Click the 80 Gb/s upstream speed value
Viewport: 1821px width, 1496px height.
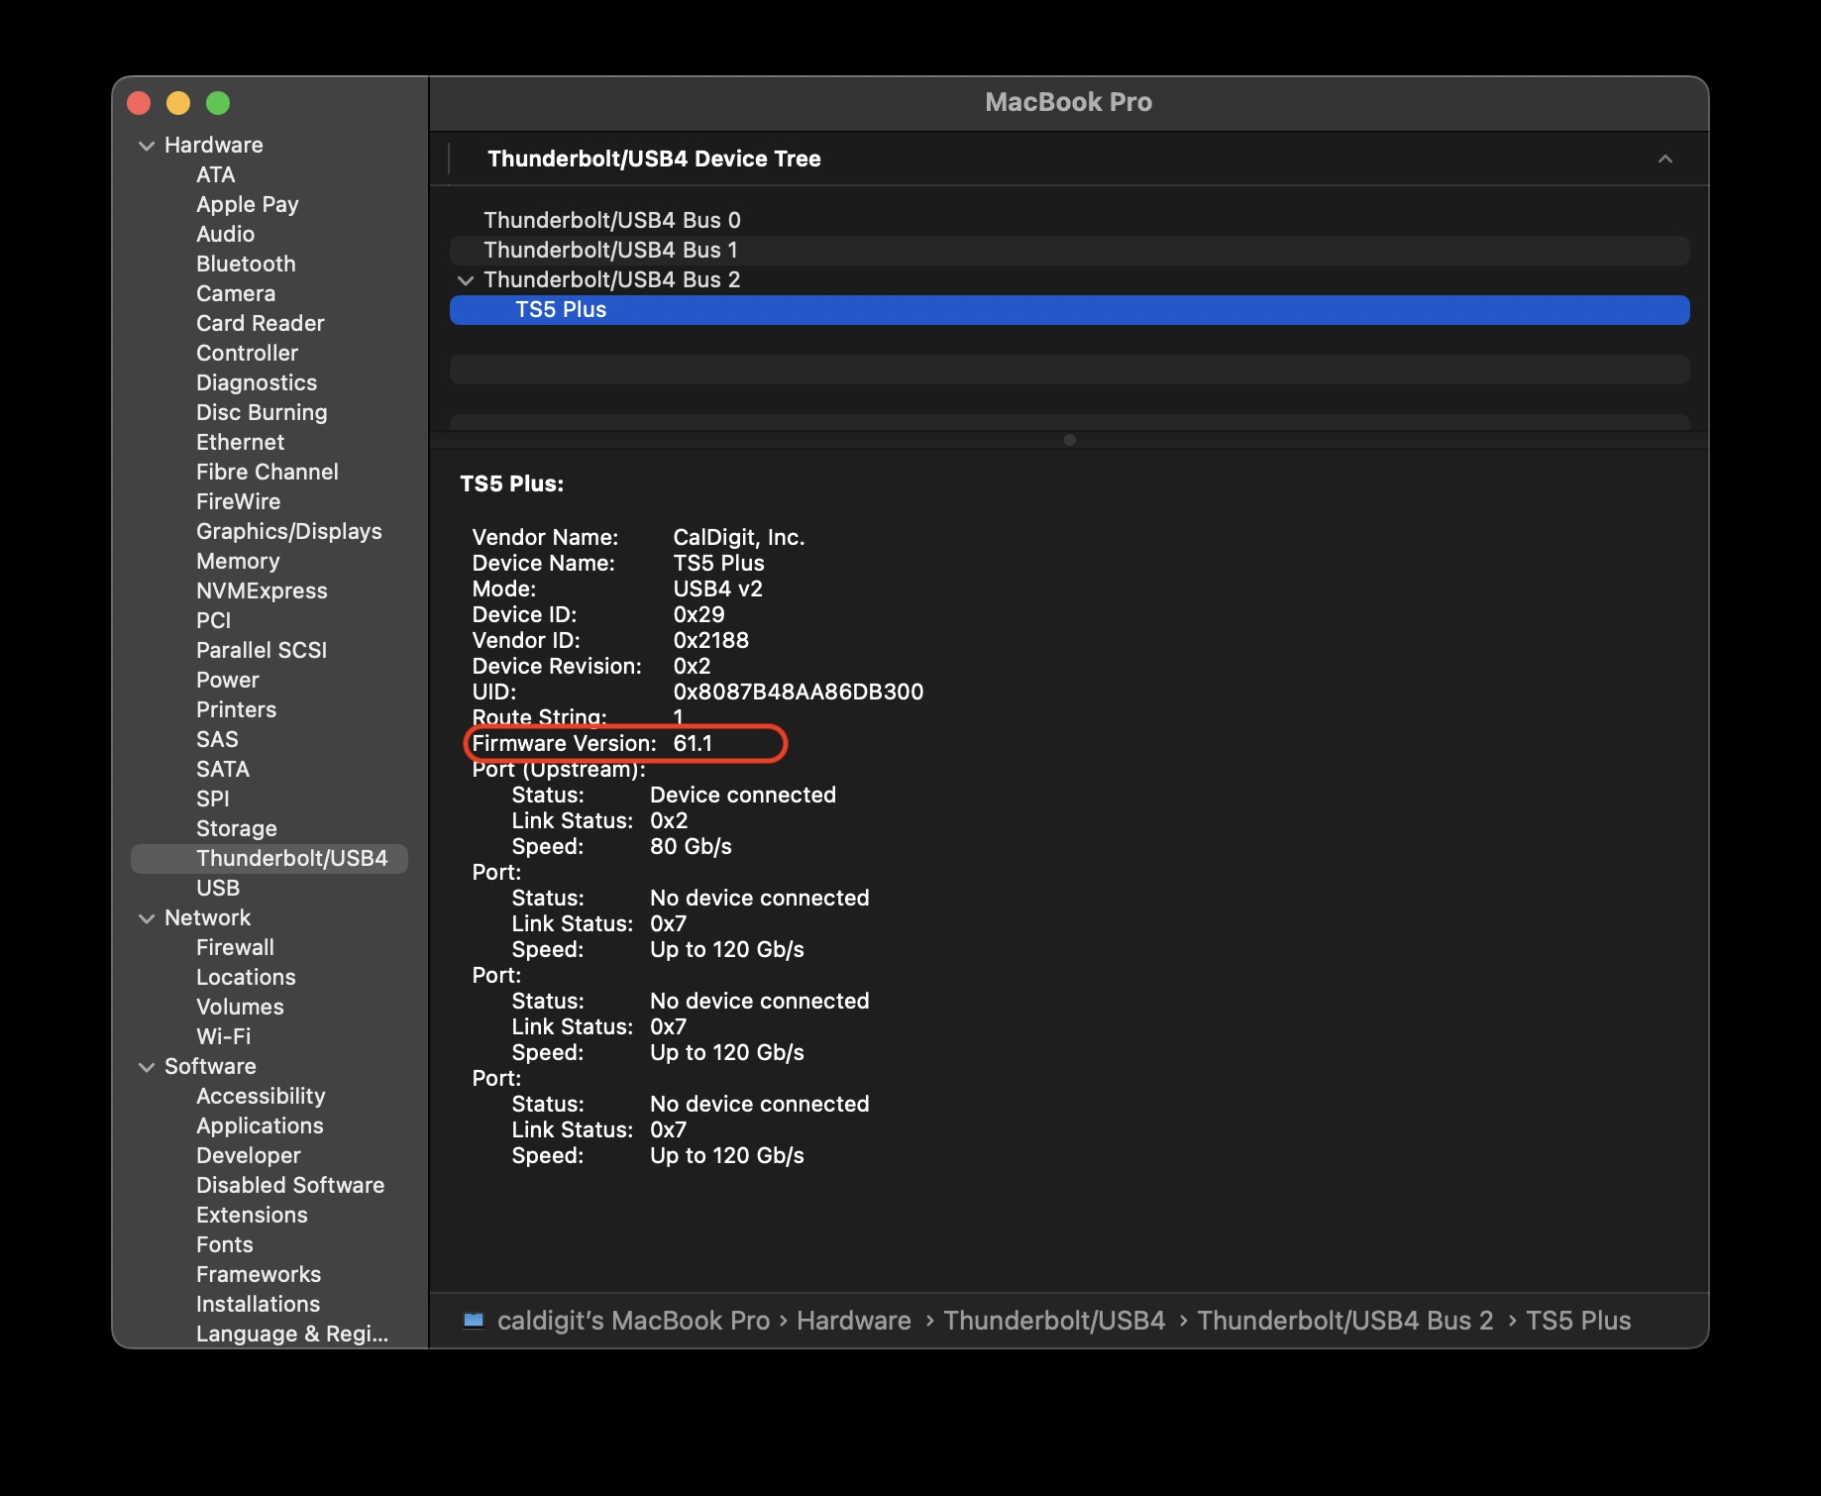(691, 846)
